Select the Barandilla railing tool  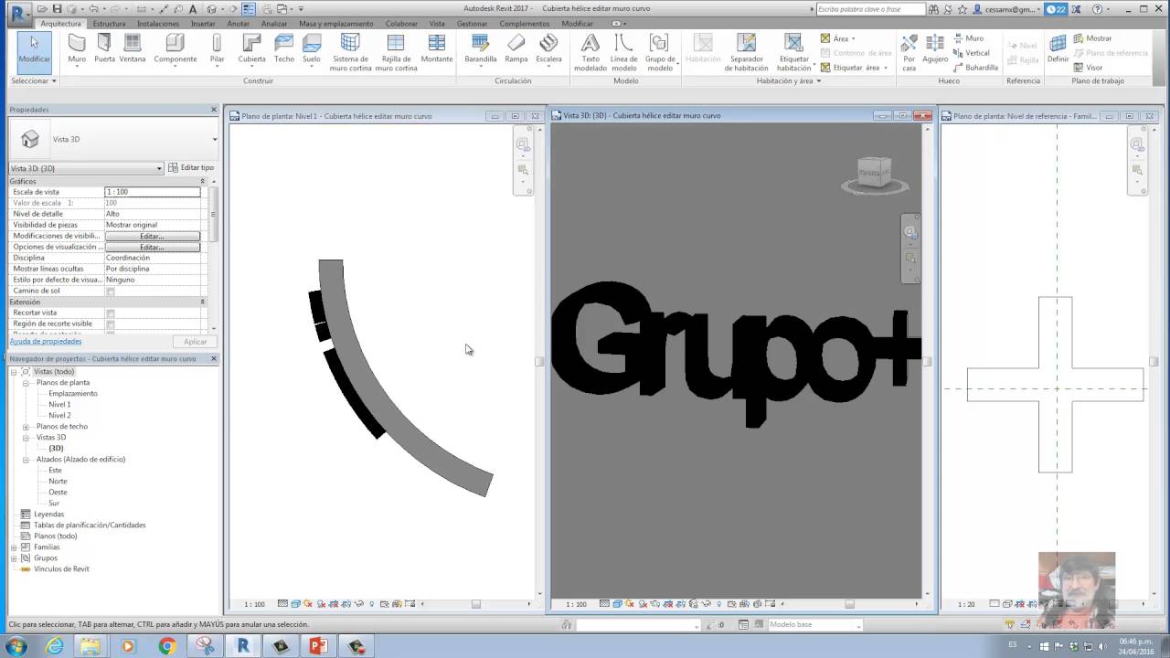click(480, 49)
